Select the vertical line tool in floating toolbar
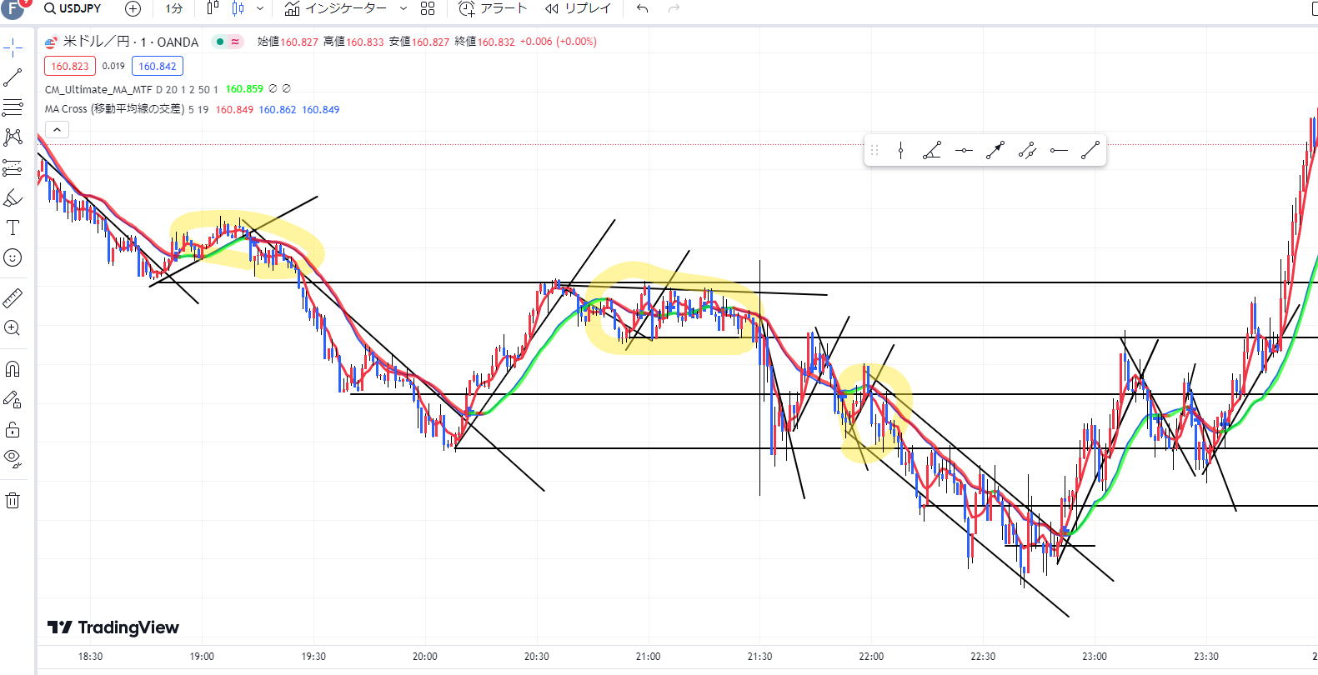Image resolution: width=1318 pixels, height=675 pixels. (x=900, y=151)
